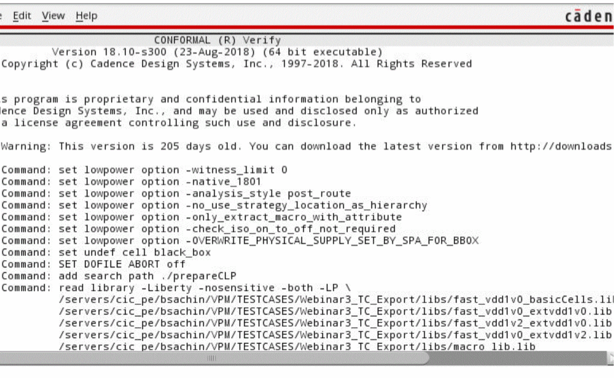Click the 'add search path ./prepareCLP' line
The width and height of the screenshot is (614, 378).
(119, 276)
